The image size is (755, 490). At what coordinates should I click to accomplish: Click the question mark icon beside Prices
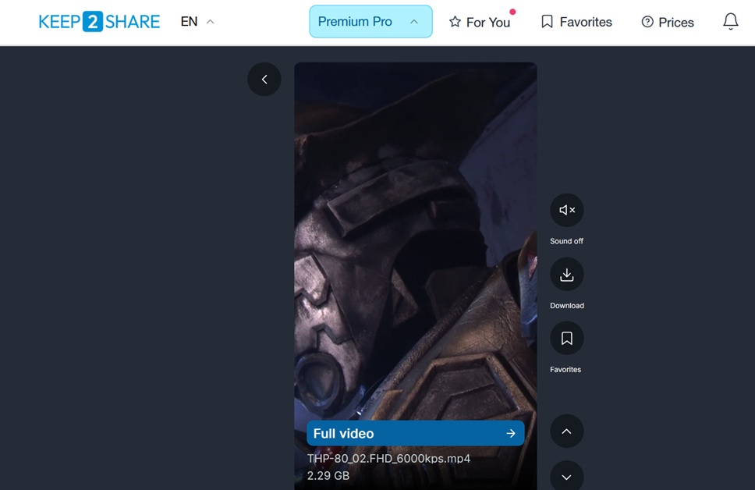click(647, 22)
